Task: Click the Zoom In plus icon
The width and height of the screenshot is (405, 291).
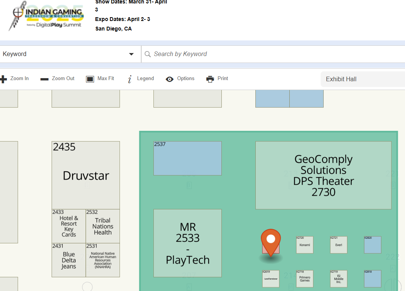Action: point(3,79)
